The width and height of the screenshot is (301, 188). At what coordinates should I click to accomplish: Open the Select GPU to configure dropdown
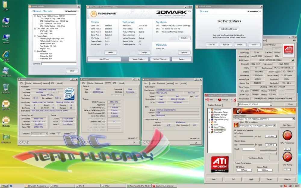(x=275, y=126)
